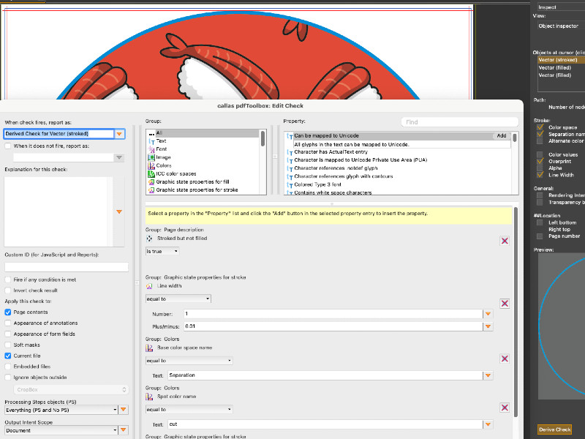Open variable menu for cut text field
This screenshot has height=439, width=585.
488,424
